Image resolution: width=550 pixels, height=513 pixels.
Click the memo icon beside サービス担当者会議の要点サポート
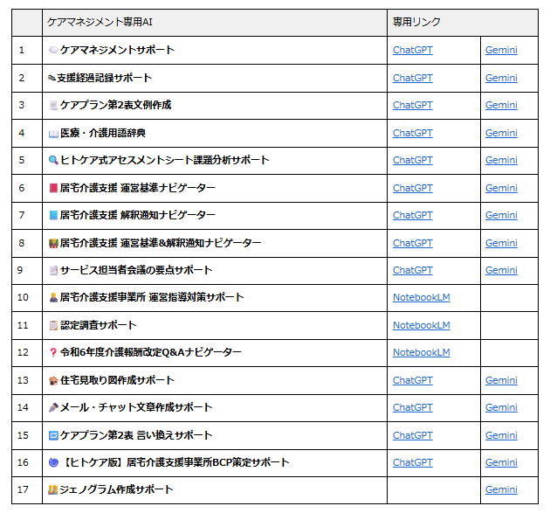[53, 270]
